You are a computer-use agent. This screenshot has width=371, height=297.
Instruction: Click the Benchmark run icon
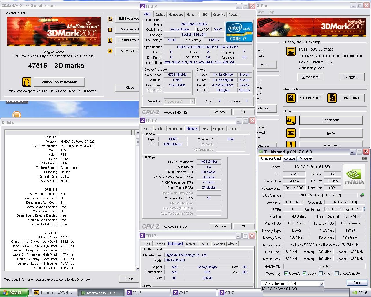[x=291, y=120]
